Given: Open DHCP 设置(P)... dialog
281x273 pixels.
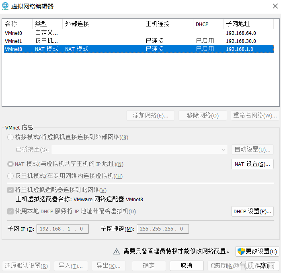Looking at the screenshot, I should click(252, 211).
